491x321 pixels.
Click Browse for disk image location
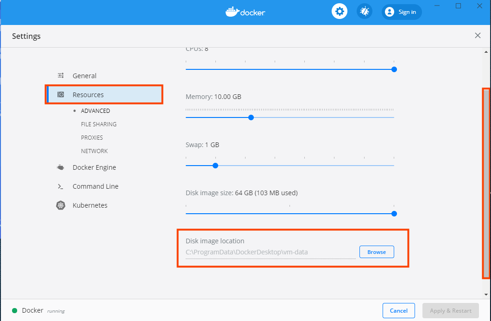click(377, 252)
